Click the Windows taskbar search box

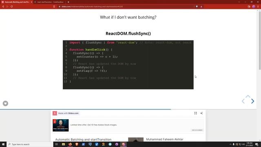pyautogui.click(x=30, y=144)
